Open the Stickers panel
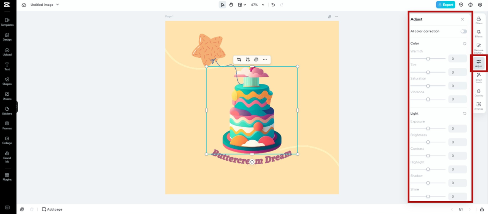The width and height of the screenshot is (488, 214). pyautogui.click(x=7, y=111)
